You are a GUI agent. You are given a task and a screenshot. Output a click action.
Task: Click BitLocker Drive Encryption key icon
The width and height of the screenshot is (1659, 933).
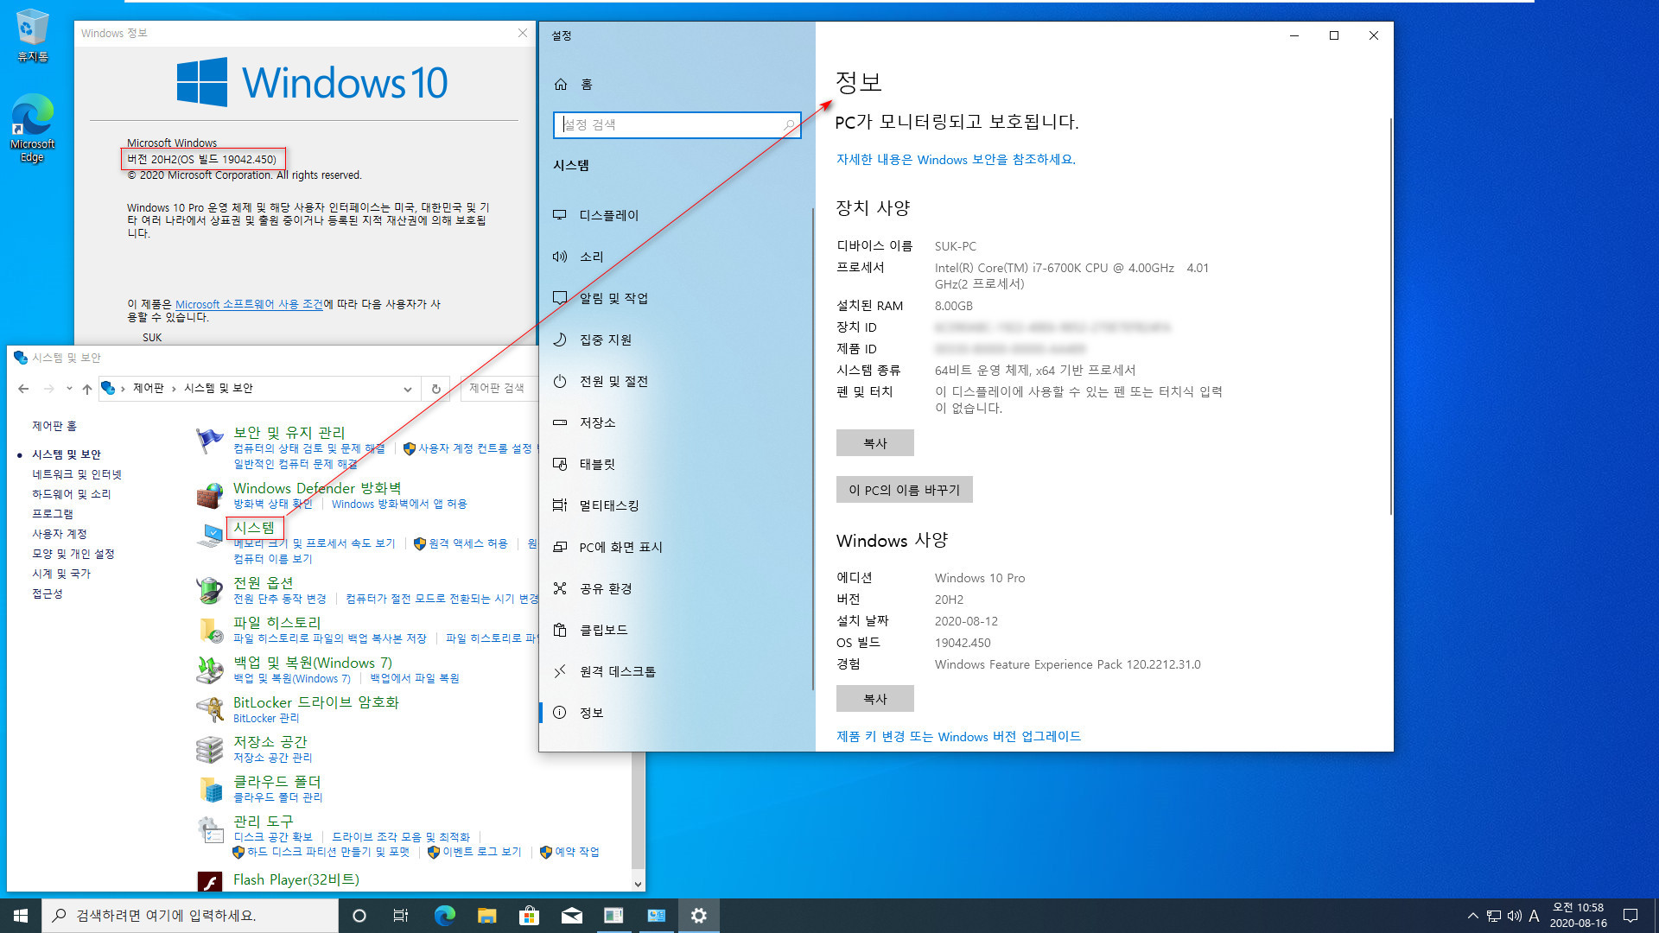[x=209, y=709]
